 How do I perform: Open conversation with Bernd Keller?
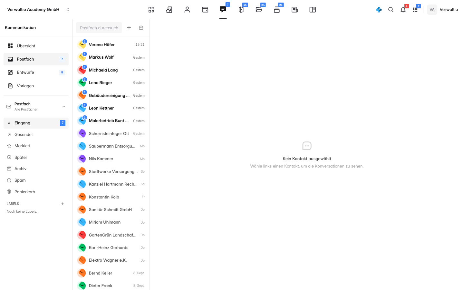(111, 273)
